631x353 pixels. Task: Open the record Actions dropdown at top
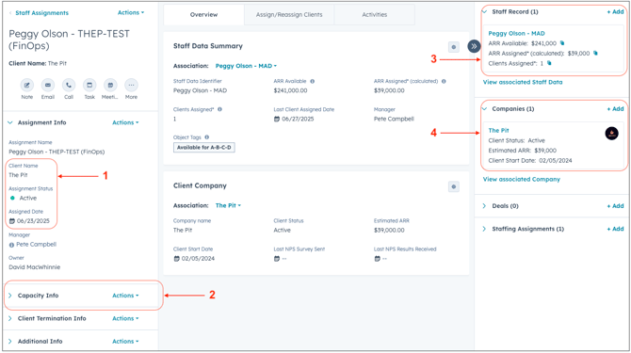pyautogui.click(x=131, y=13)
